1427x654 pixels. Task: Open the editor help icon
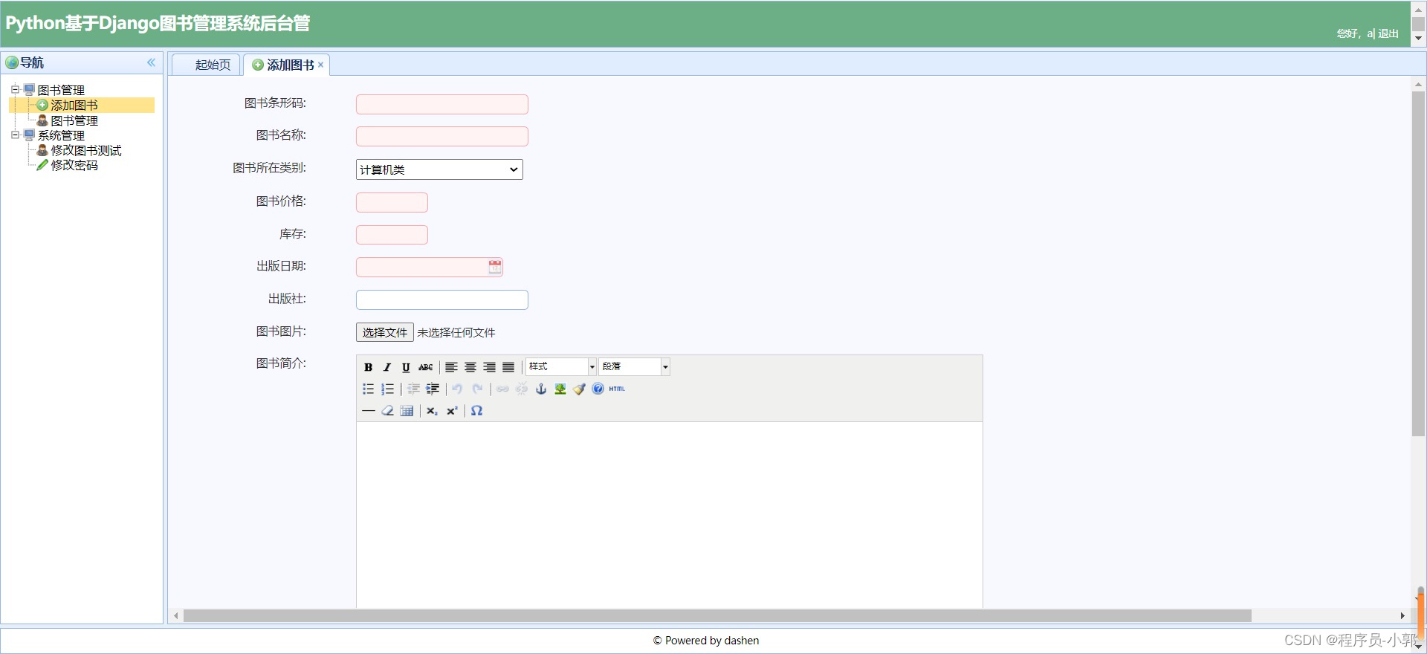pos(598,389)
